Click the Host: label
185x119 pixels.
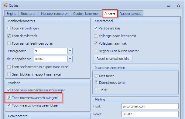97,106
